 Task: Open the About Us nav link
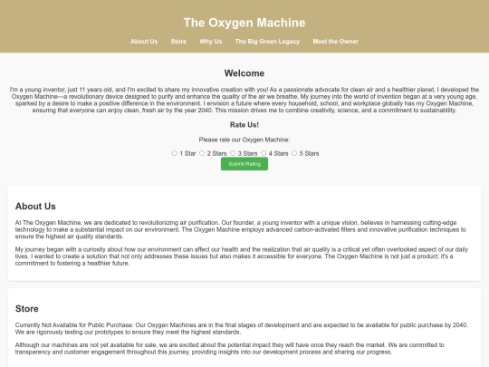(144, 42)
